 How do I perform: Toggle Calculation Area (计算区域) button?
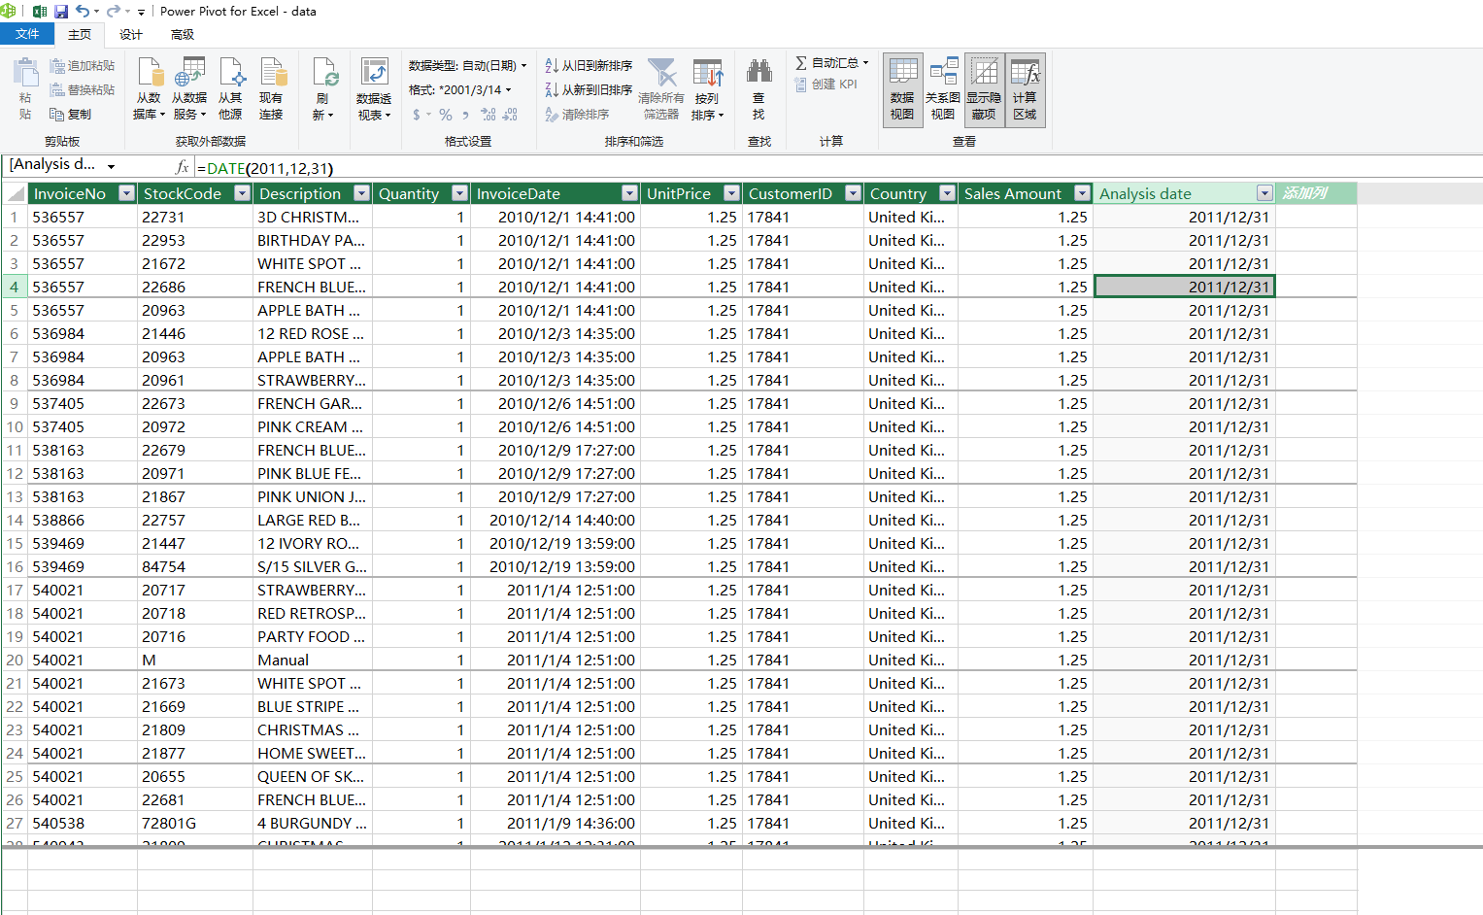(x=1026, y=89)
